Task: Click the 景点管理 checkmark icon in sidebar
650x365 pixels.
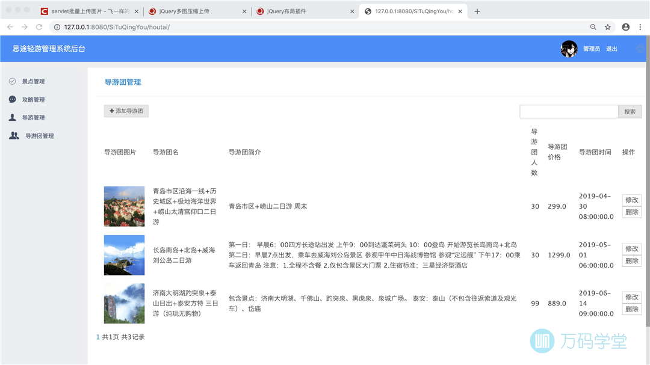Action: tap(13, 81)
